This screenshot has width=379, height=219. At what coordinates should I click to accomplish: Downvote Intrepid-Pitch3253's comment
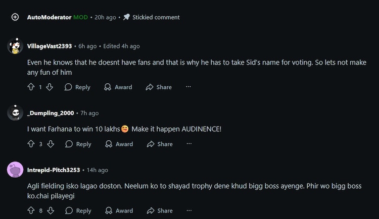(51, 211)
